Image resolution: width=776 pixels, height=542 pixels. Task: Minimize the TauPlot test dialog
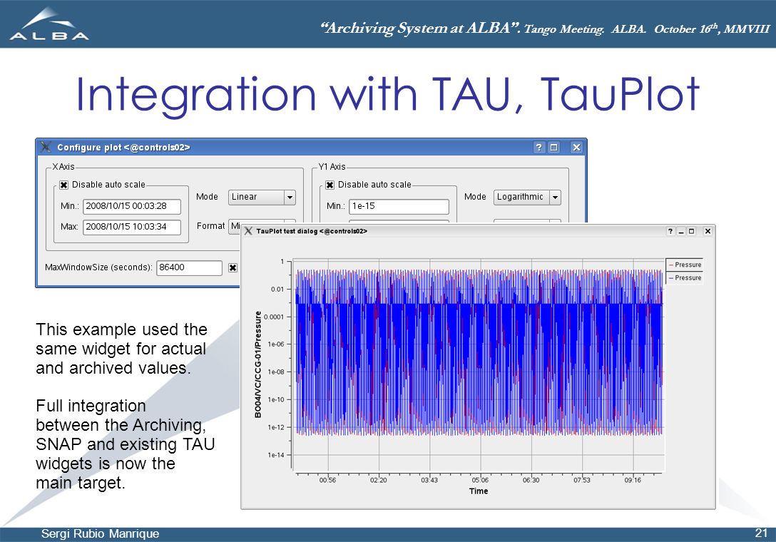[681, 230]
